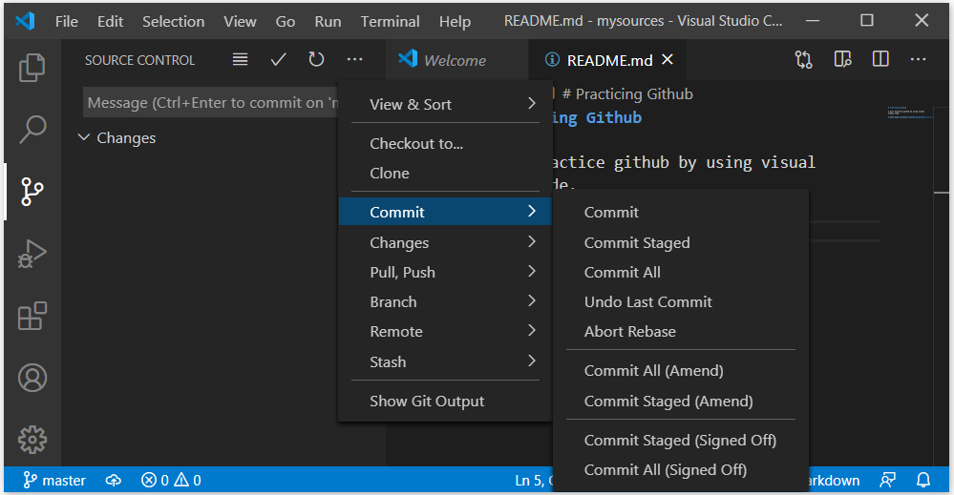Select the highlighted Commit menu entry

tap(445, 212)
